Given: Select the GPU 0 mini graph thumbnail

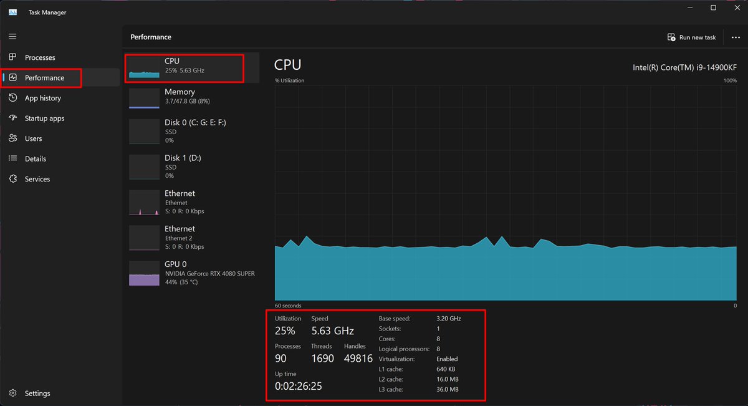Looking at the screenshot, I should pyautogui.click(x=145, y=273).
